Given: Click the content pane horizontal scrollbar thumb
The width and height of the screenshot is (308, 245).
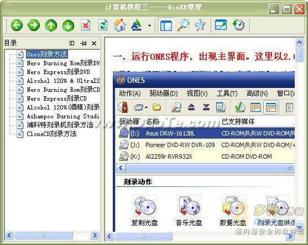Looking at the screenshot, I should pyautogui.click(x=143, y=236).
